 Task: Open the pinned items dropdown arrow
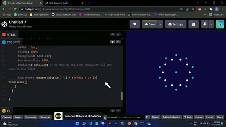211,24
